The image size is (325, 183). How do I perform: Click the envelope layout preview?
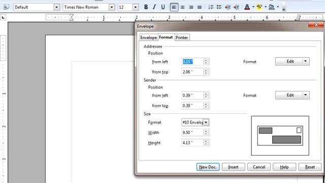coord(280,136)
